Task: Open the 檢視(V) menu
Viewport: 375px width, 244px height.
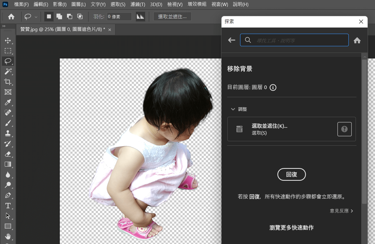Action: (x=175, y=4)
